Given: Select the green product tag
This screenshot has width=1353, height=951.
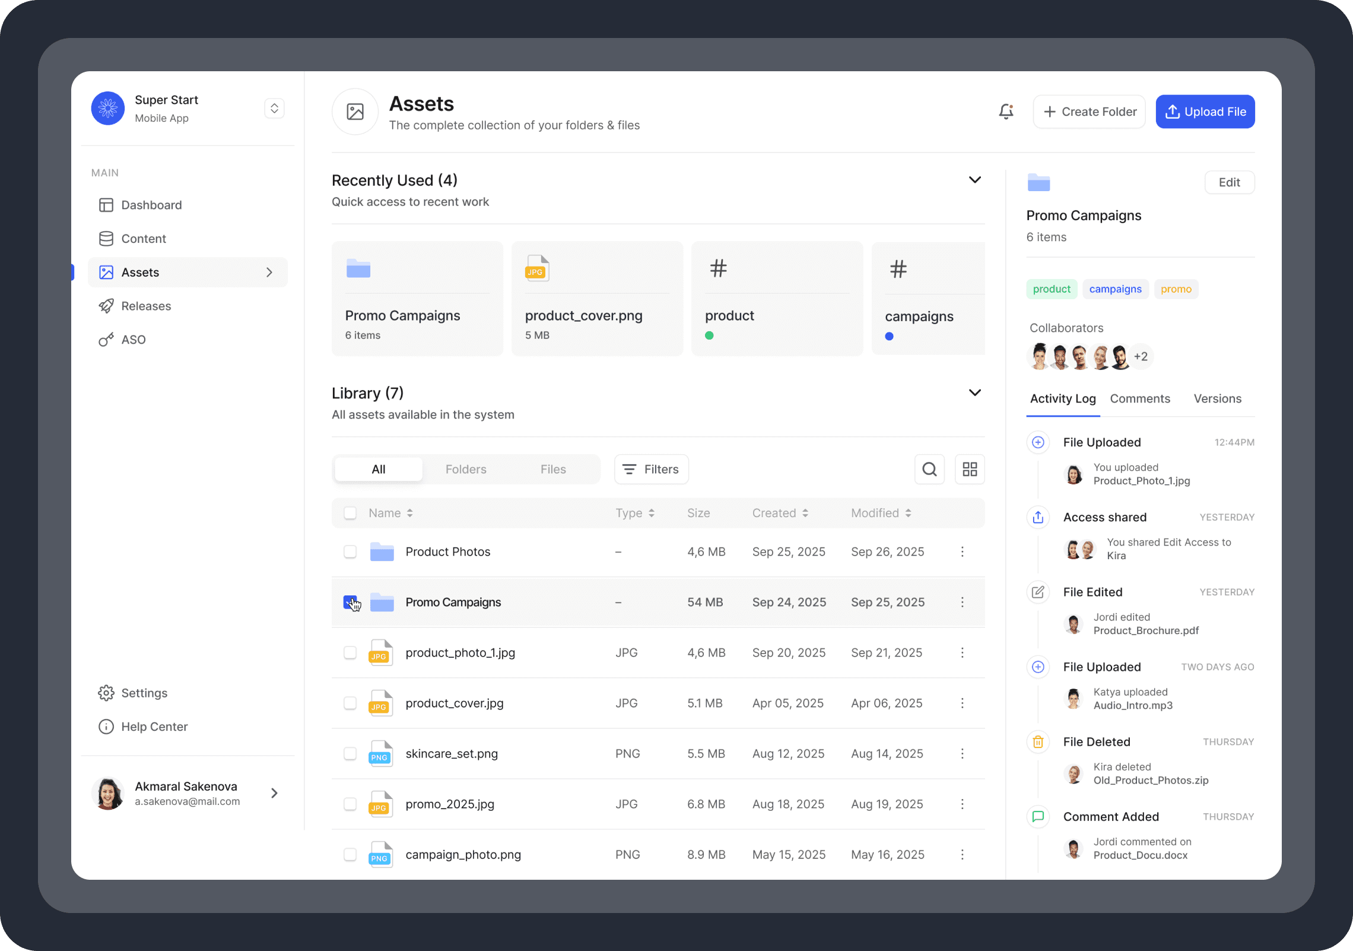Looking at the screenshot, I should click(1051, 289).
